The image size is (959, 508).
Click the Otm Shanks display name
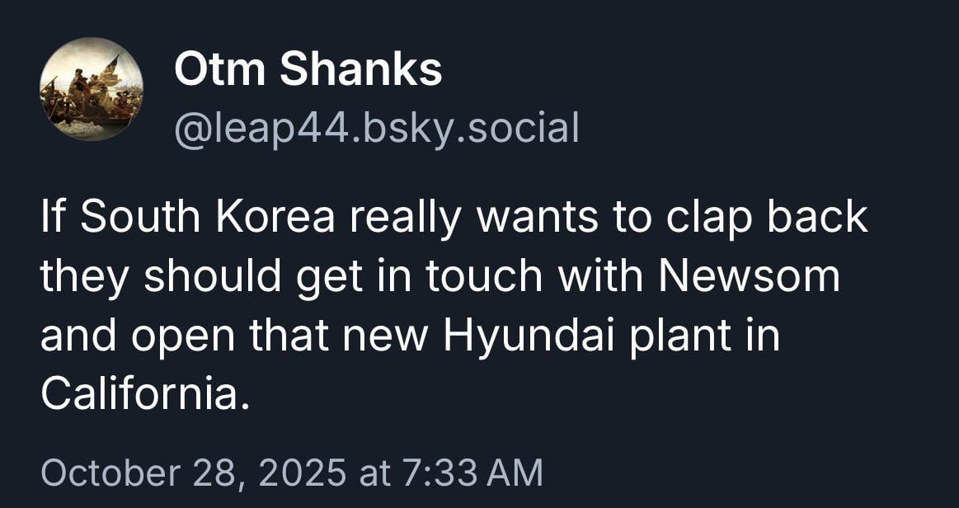click(308, 69)
